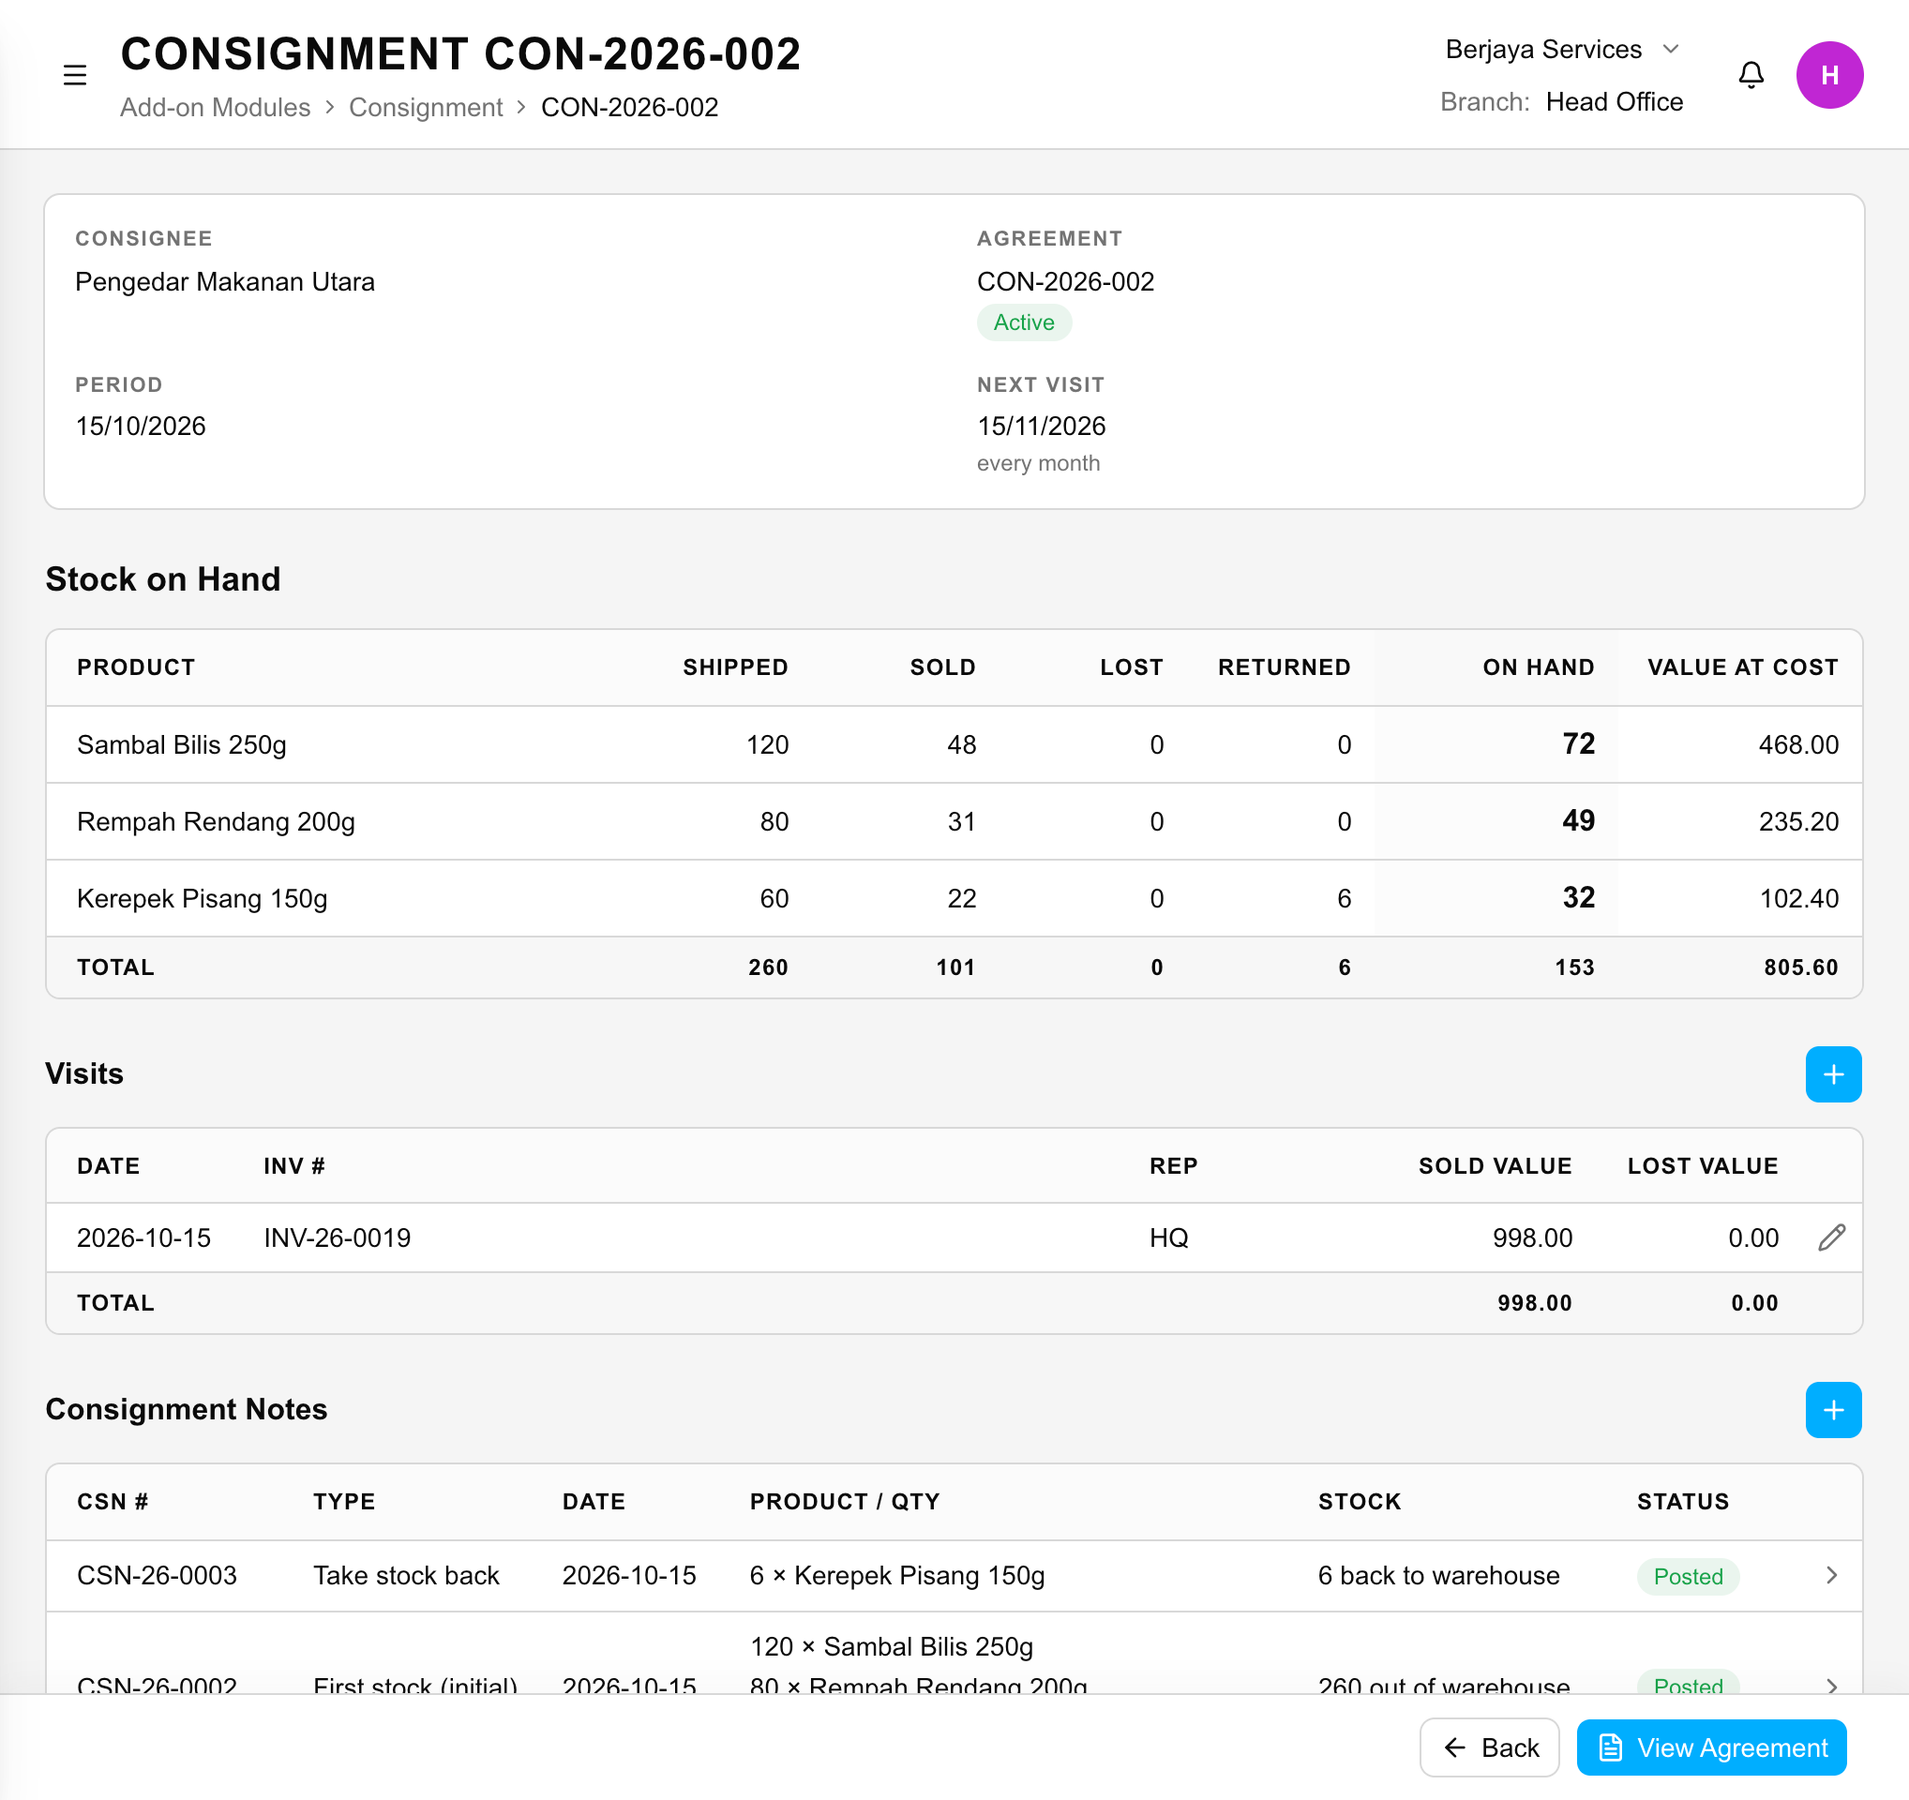The width and height of the screenshot is (1909, 1800).
Task: Select the Kerepek Pisang 150g row
Action: tap(954, 897)
